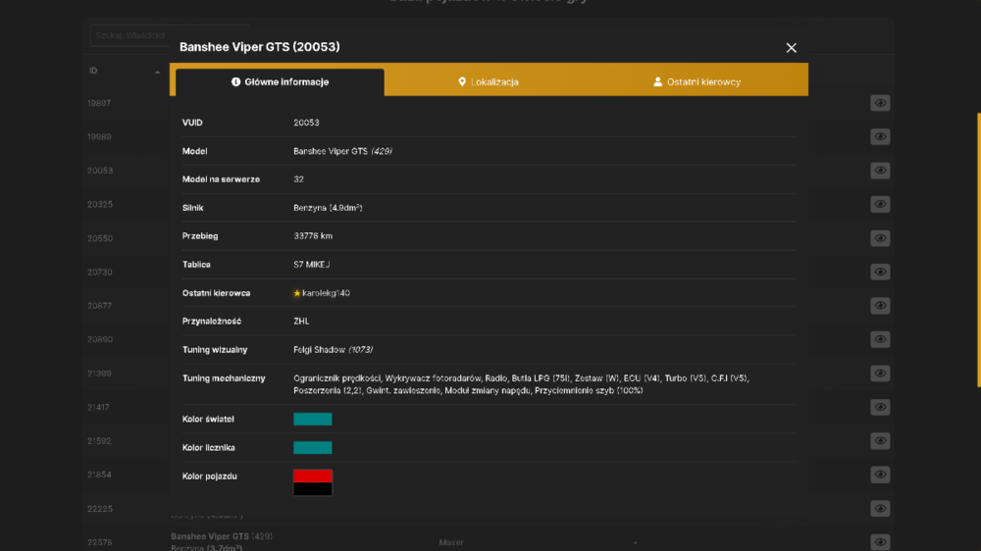Click the Szukaj Właściciel search field
This screenshot has height=551, width=981.
click(x=170, y=35)
